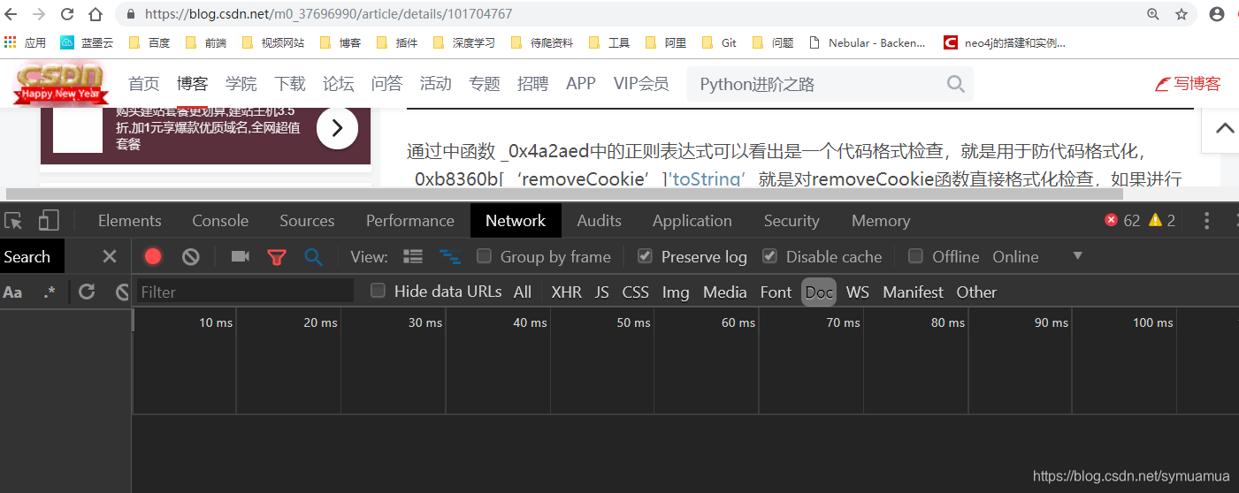The image size is (1239, 493).
Task: Open the Audits tab
Action: pos(599,221)
